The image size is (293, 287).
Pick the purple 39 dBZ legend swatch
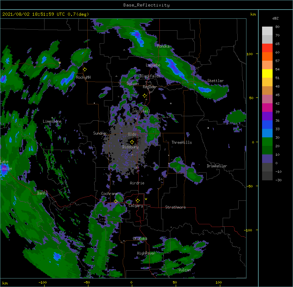click(x=267, y=116)
